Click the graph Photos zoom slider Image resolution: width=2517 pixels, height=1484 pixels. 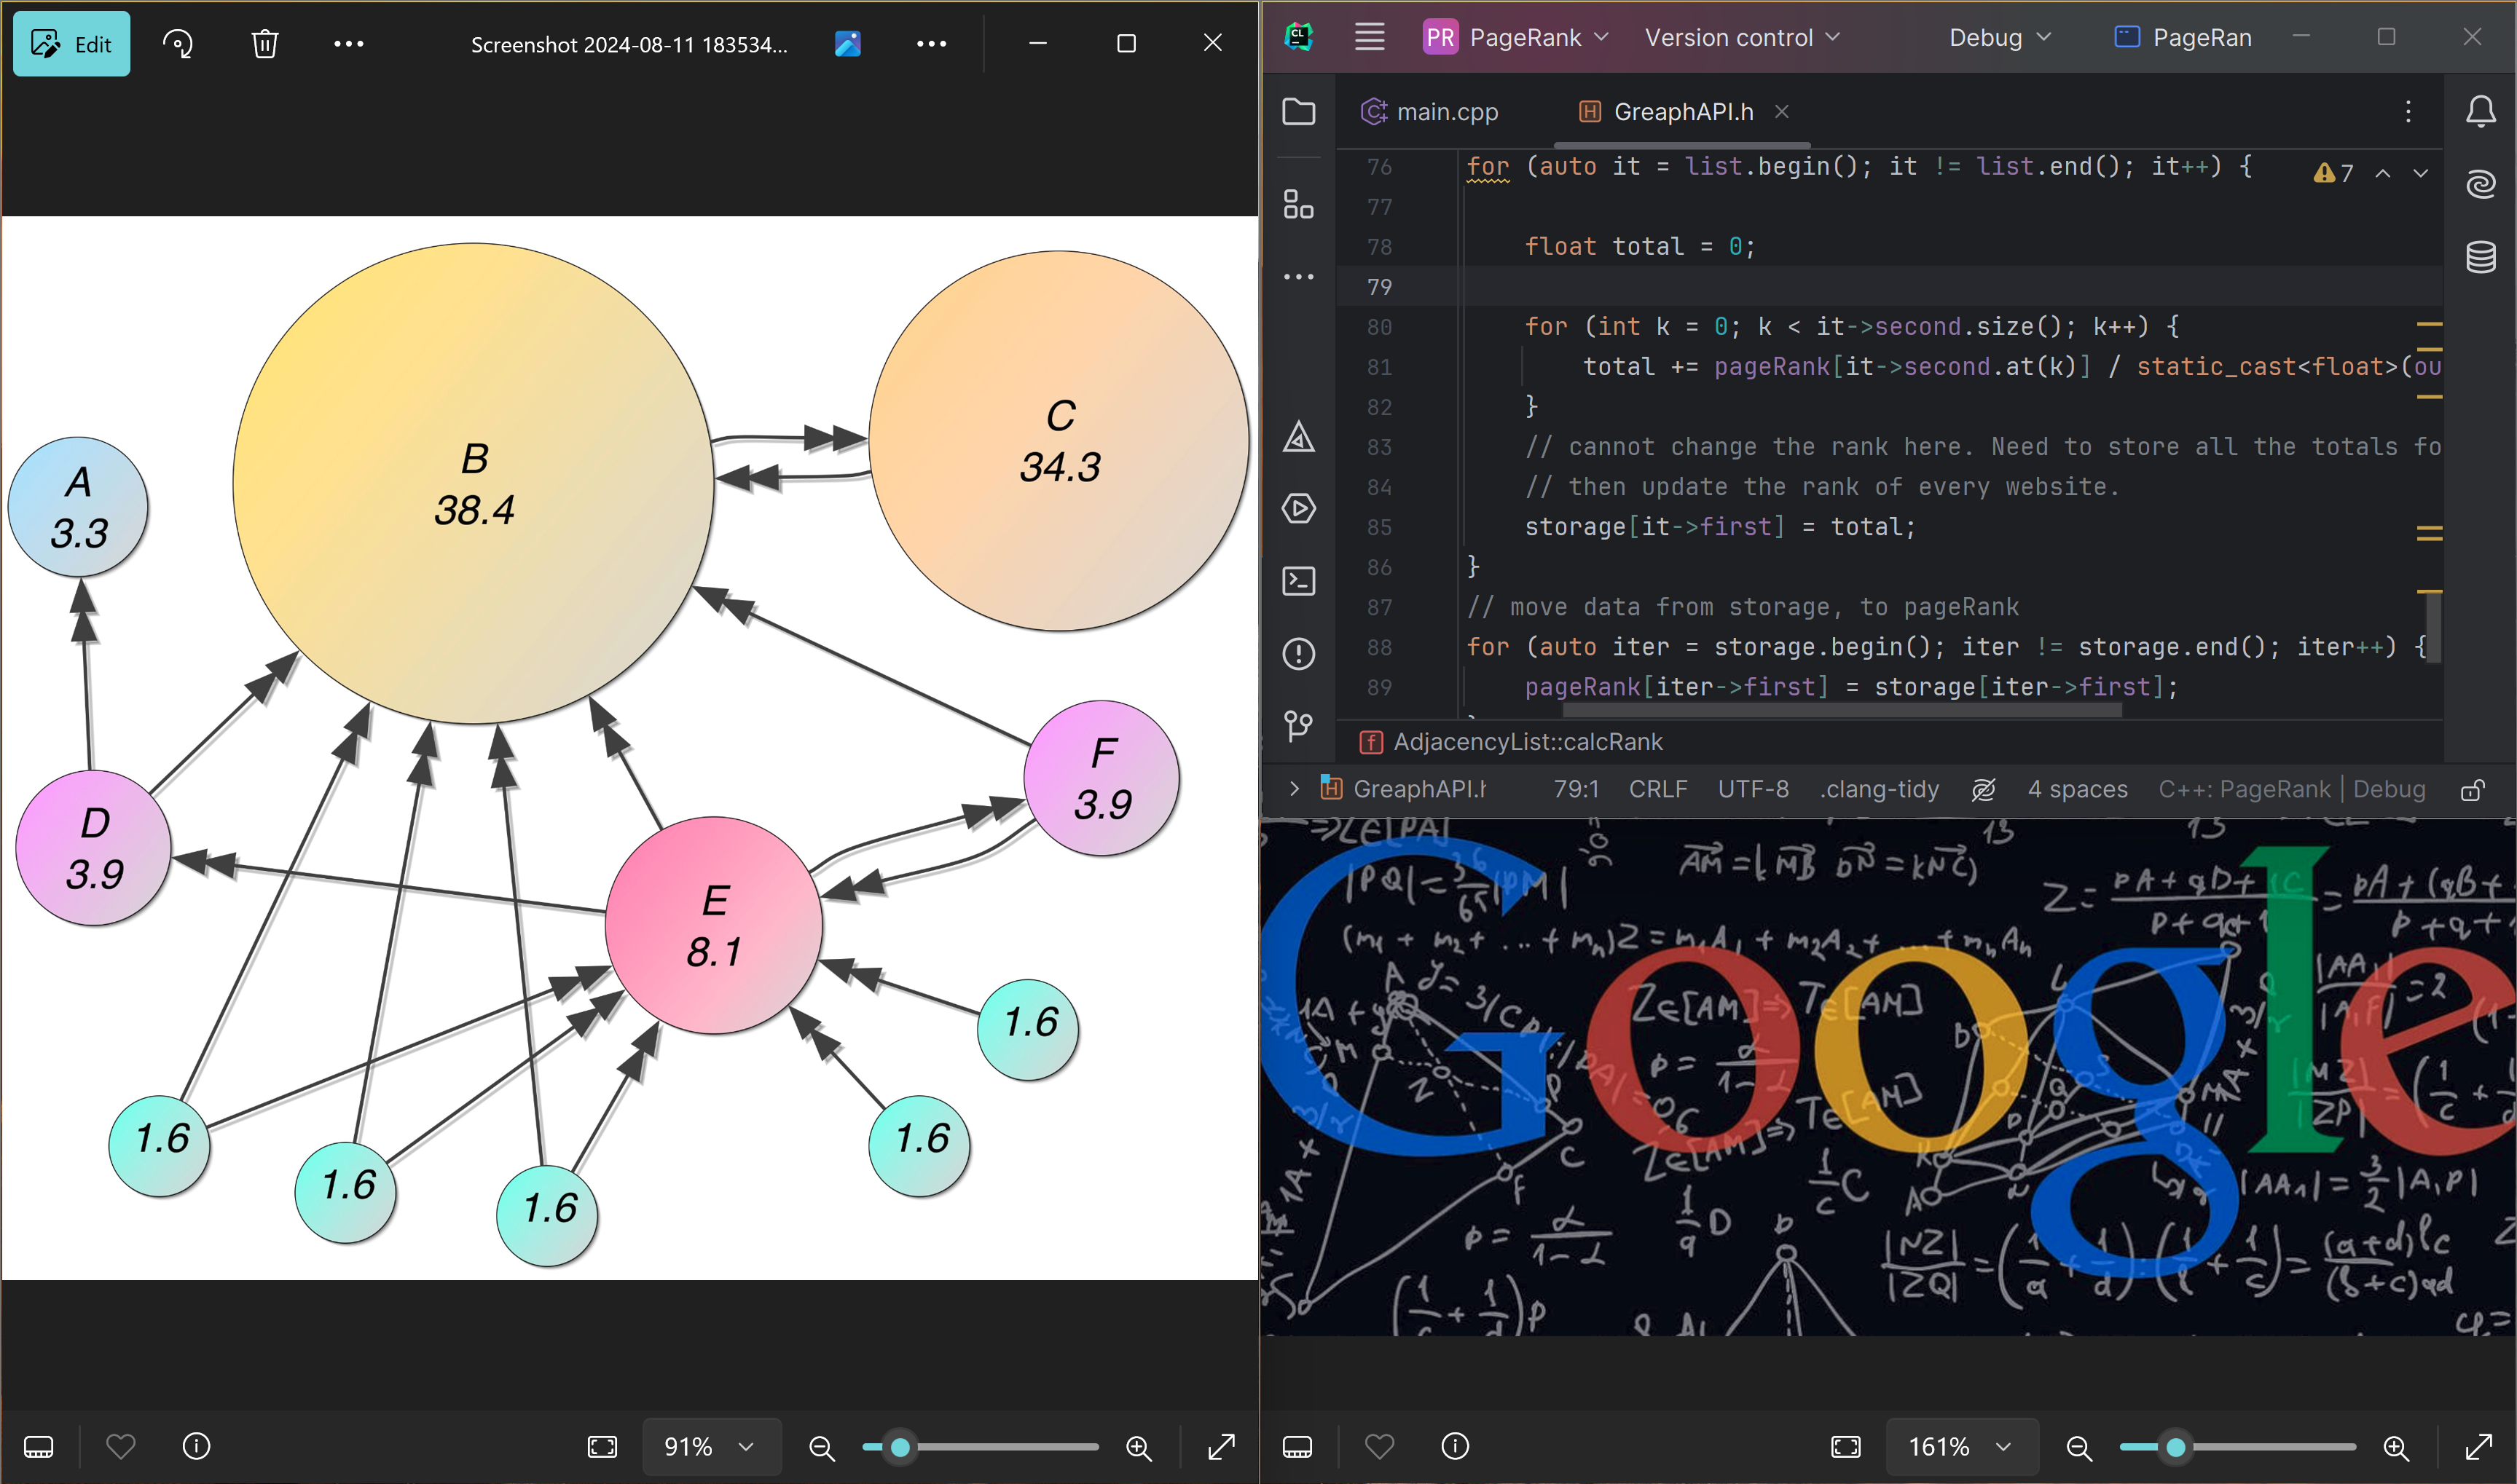point(981,1447)
